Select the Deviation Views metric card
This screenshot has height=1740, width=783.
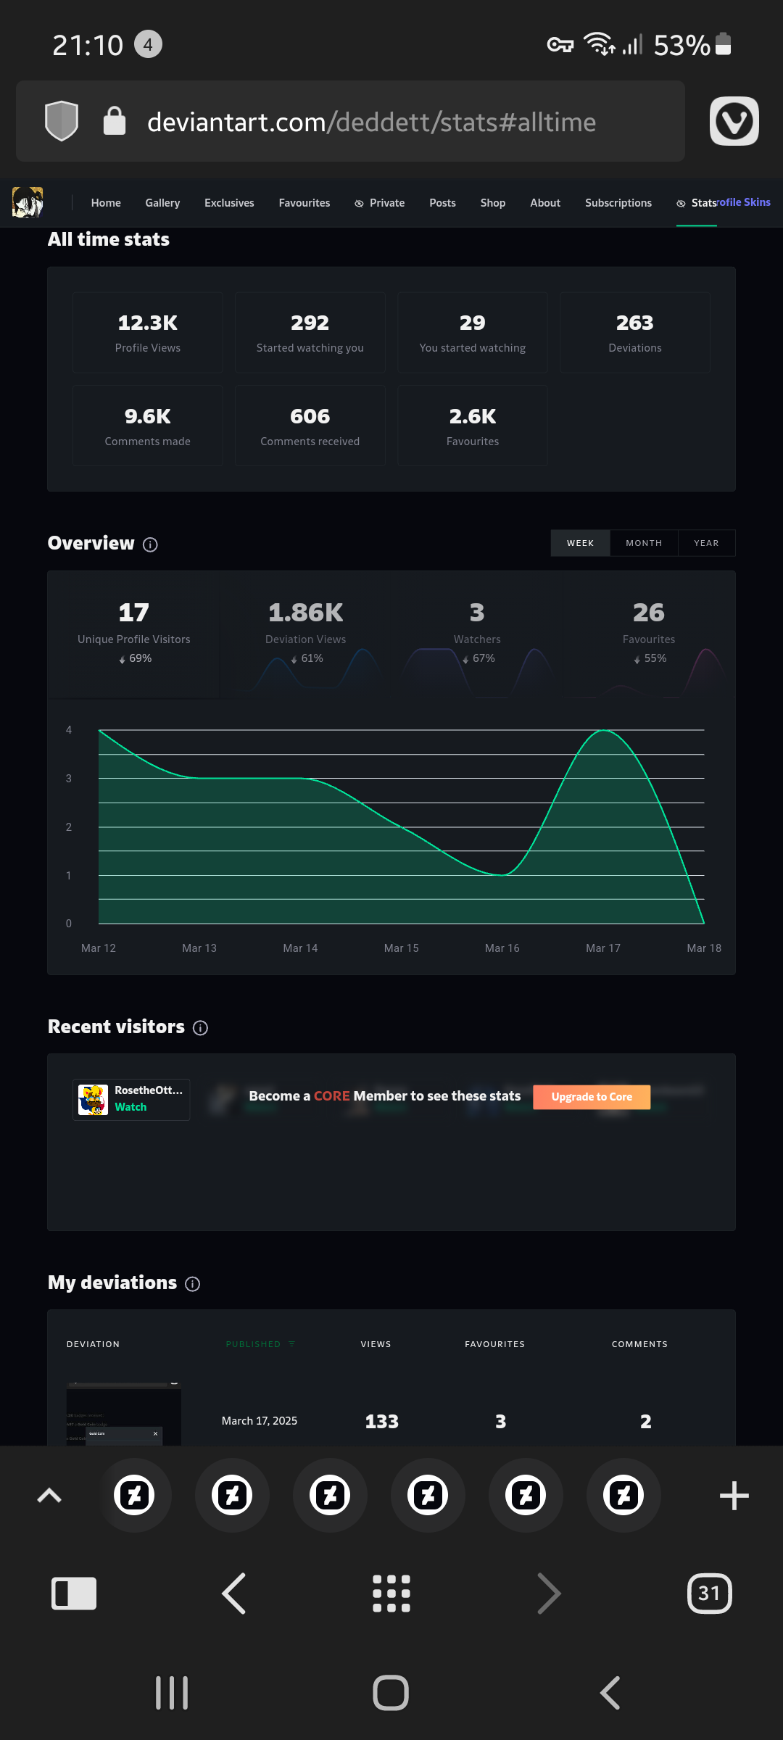coord(305,634)
